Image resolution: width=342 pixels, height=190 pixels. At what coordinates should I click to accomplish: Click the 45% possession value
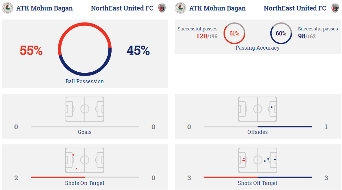coord(138,51)
